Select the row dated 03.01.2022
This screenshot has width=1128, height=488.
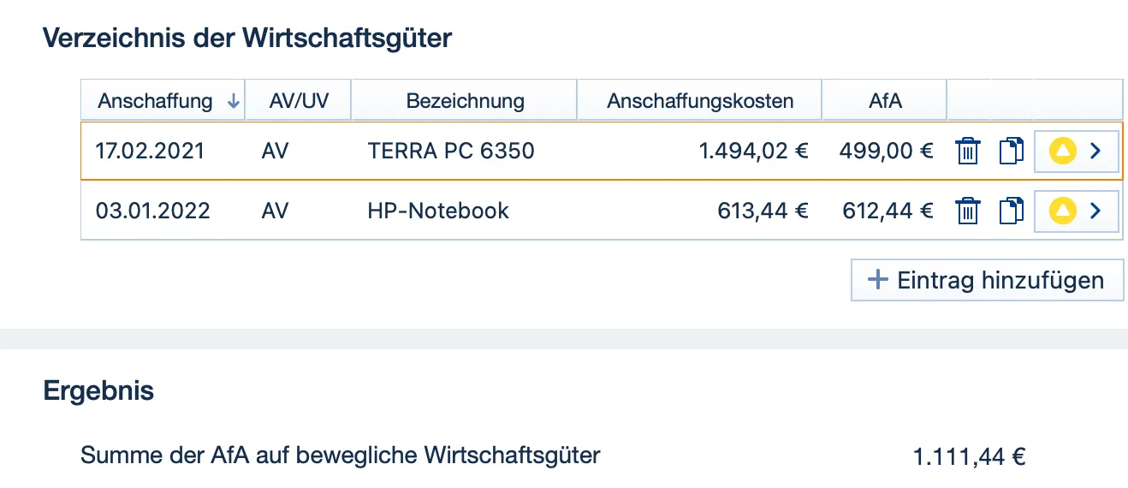[153, 211]
